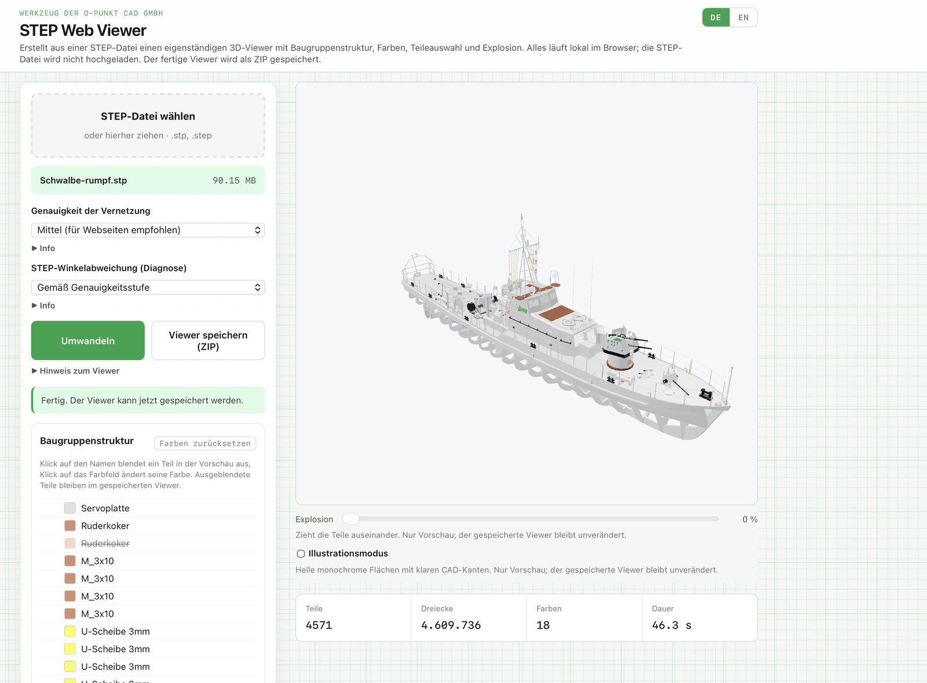The width and height of the screenshot is (927, 683).
Task: Expand Info under STEP-Winkelabweichung dropdown
Action: coord(43,306)
